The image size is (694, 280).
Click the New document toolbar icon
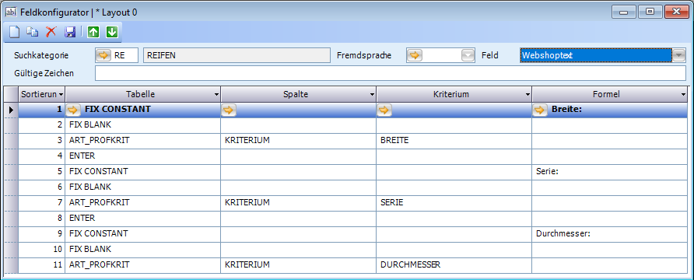pyautogui.click(x=15, y=32)
